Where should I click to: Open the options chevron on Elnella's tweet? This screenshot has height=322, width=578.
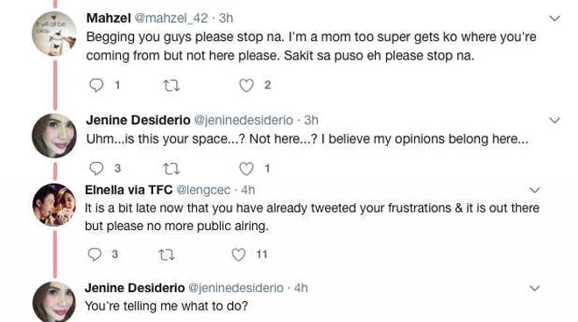coord(534,190)
